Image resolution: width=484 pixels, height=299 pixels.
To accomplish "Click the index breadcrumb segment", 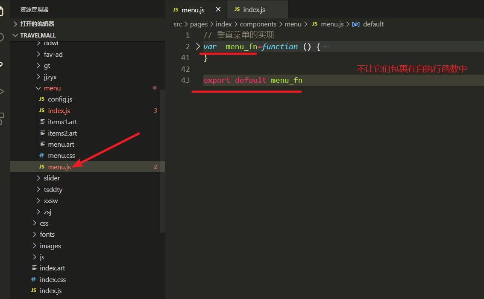I will pos(223,24).
